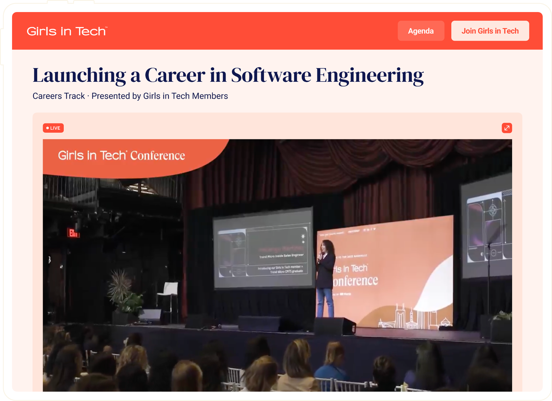Click the Girls in Tech Conference video overlay
Screen dimensions: 552x401
point(122,155)
